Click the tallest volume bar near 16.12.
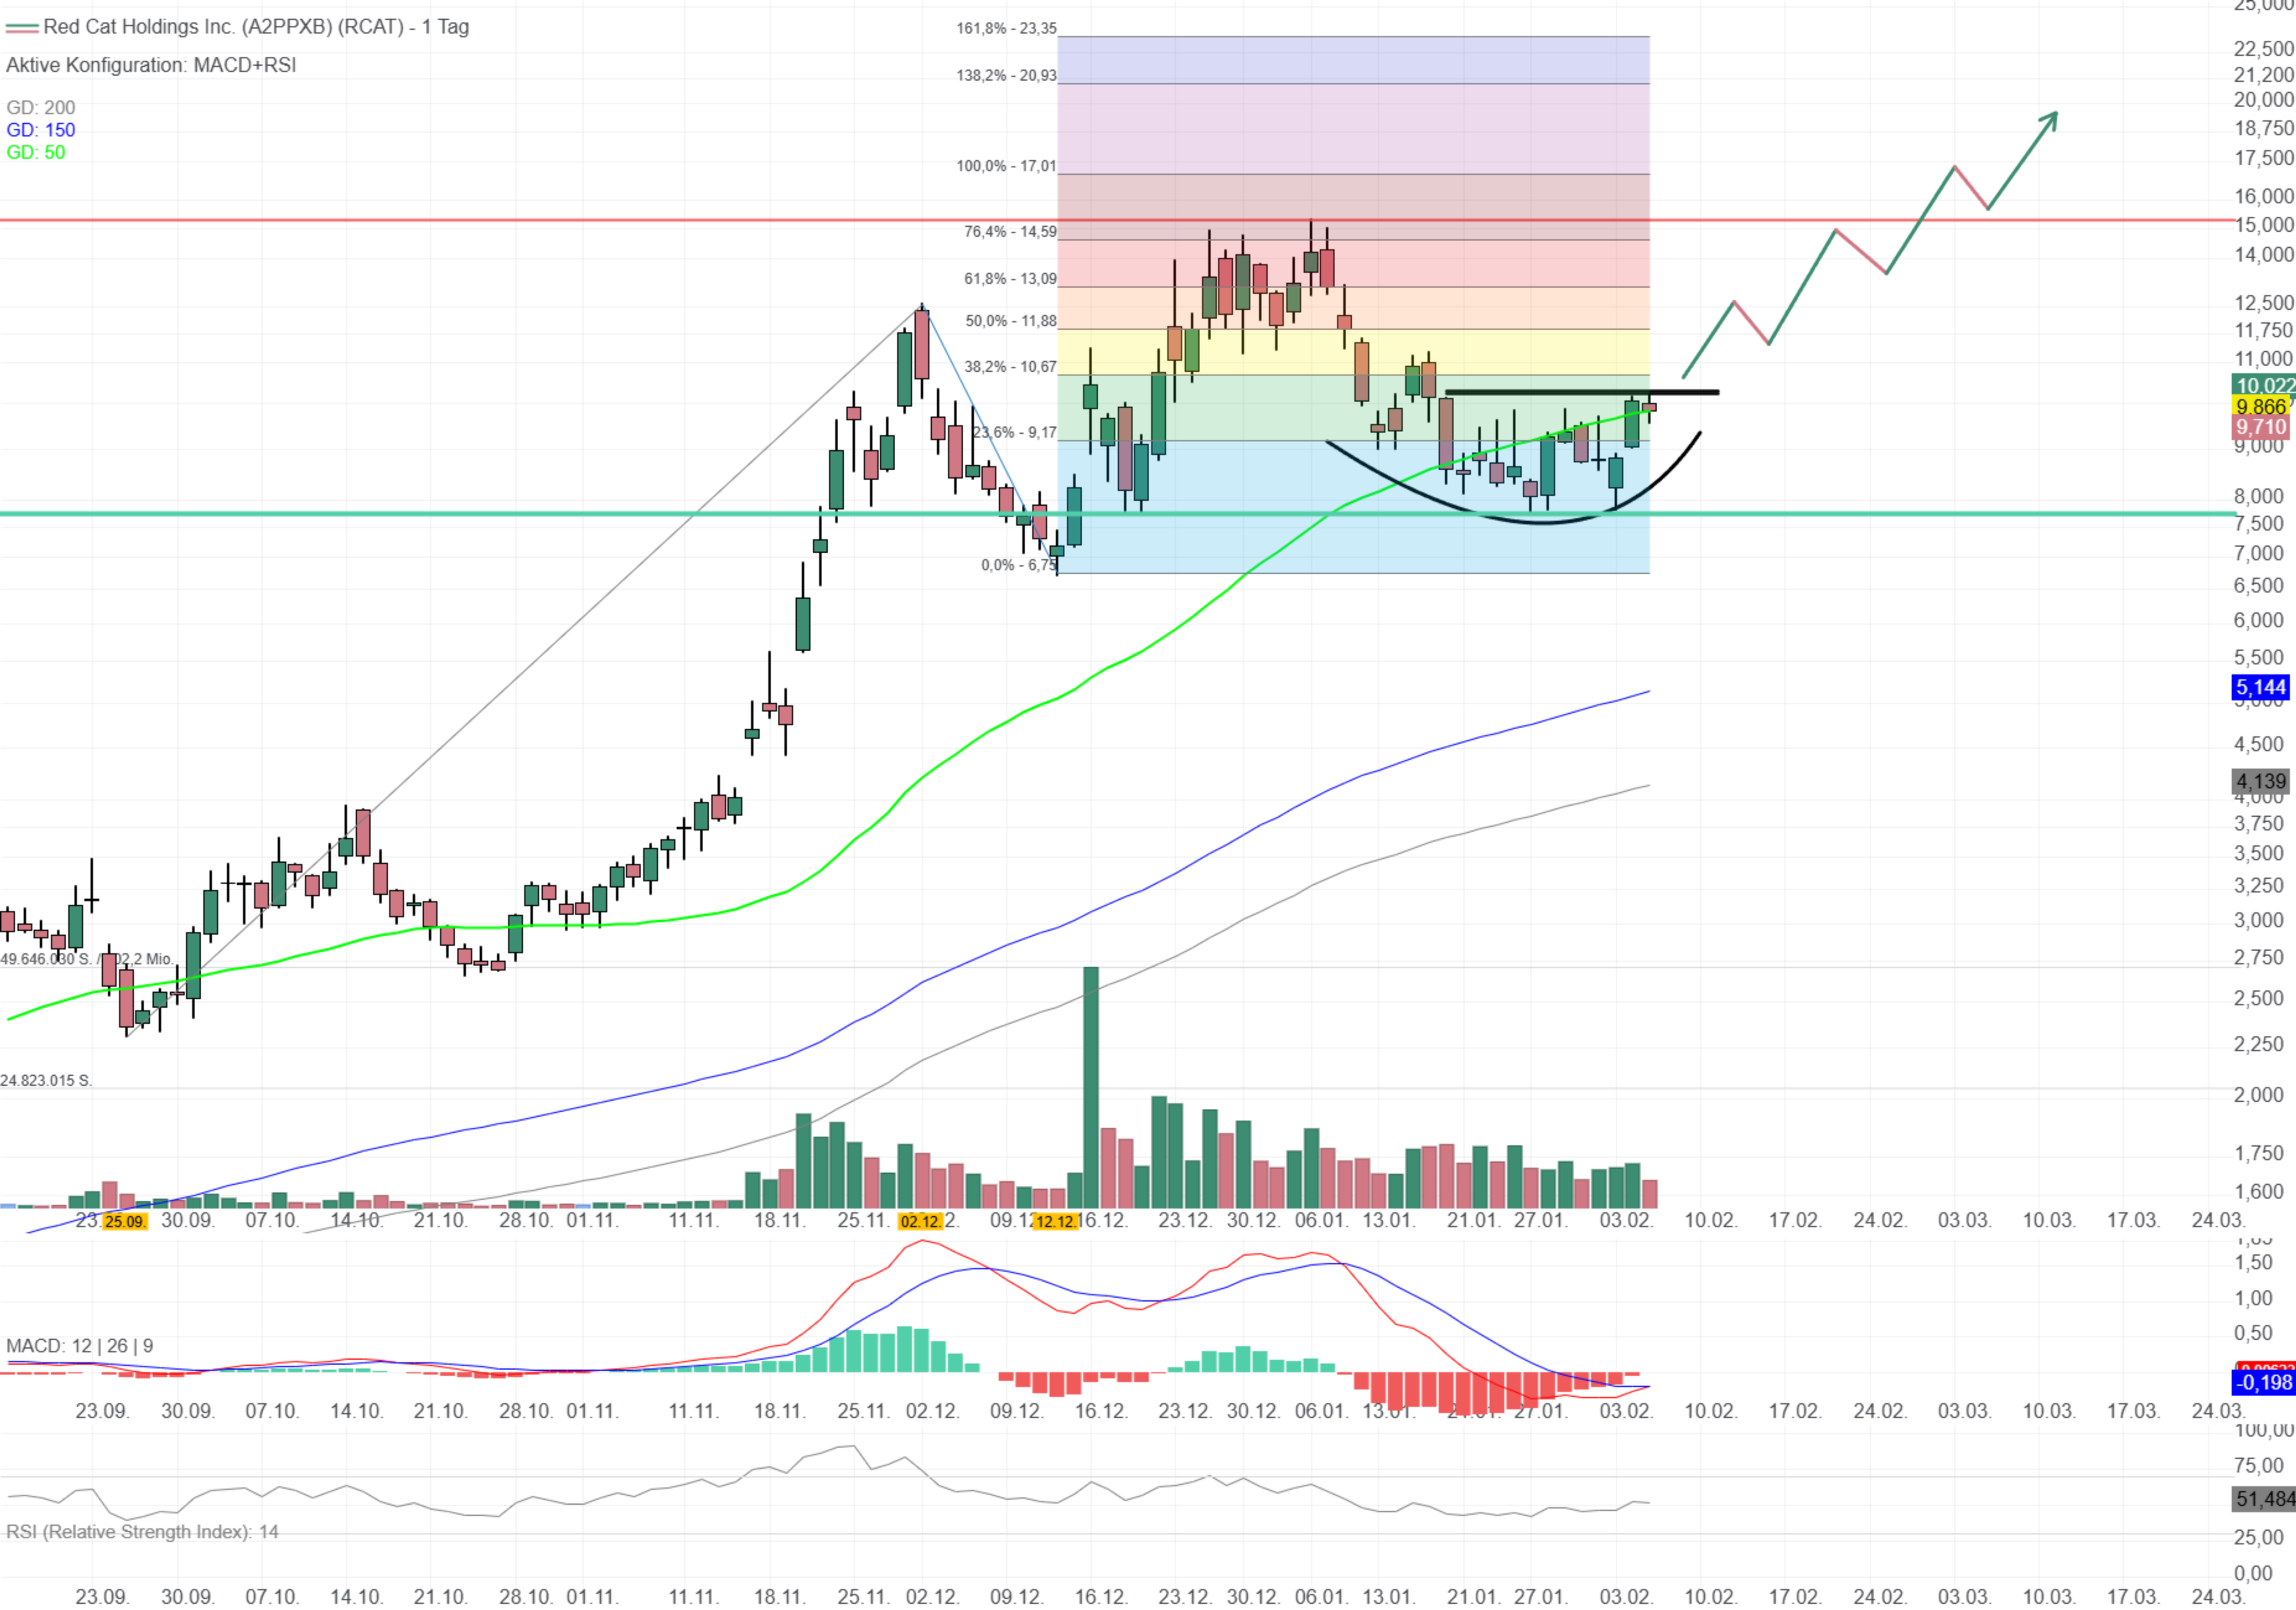Viewport: 2296px width, 1610px height. (1091, 1088)
